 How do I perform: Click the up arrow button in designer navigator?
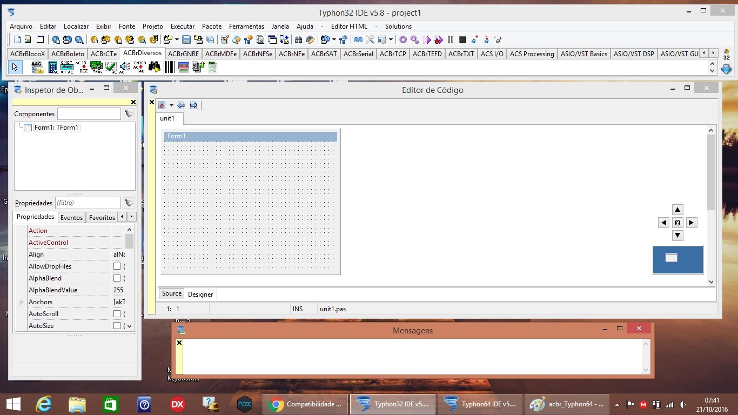tap(677, 210)
